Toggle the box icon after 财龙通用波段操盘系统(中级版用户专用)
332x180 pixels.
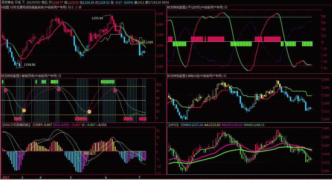[69, 7]
